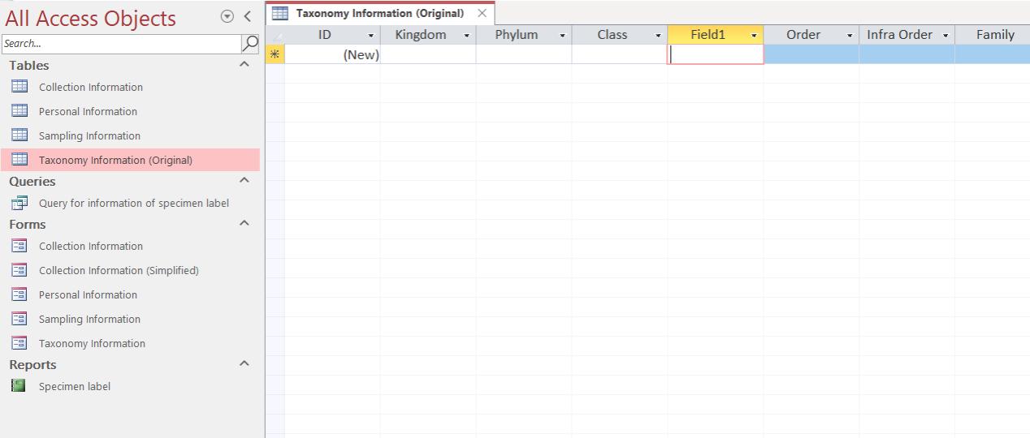Click the Personal Information table icon
The height and width of the screenshot is (438, 1030).
[x=19, y=111]
